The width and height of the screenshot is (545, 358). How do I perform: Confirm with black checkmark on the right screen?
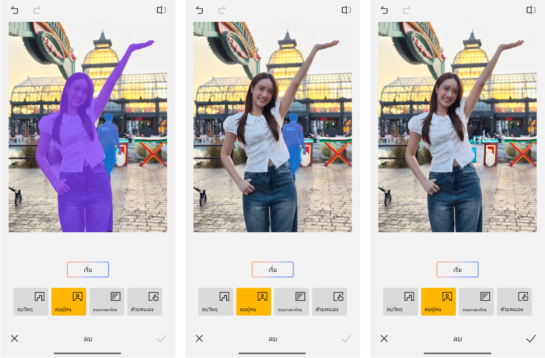point(531,339)
